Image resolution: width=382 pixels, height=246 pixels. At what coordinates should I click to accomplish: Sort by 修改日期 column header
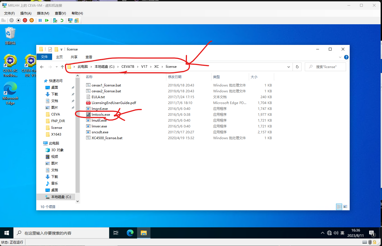pos(175,77)
